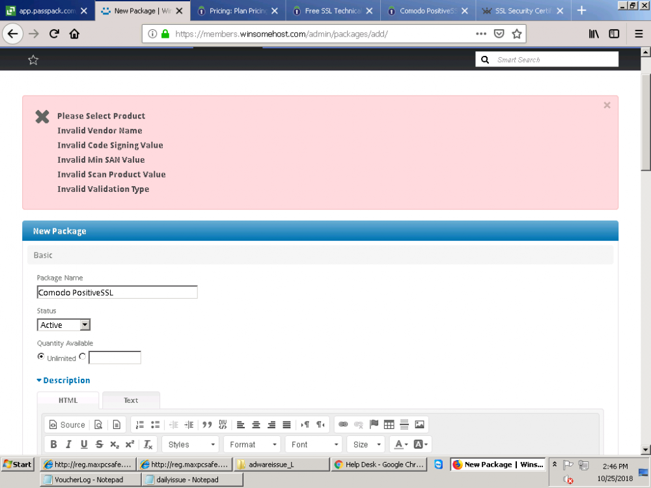651x488 pixels.
Task: Go back to the previous page
Action: point(13,34)
